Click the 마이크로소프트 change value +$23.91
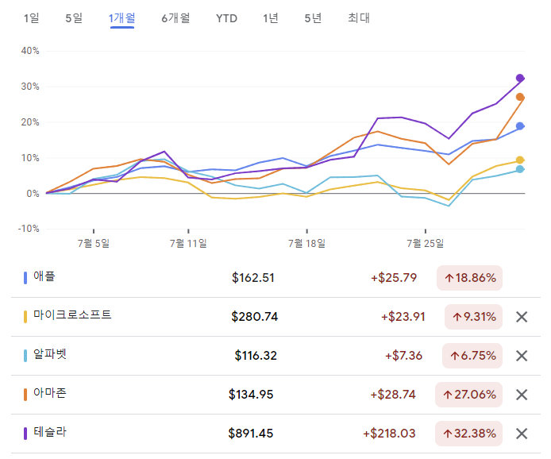Screen dimensions: 551x459 click(x=403, y=317)
